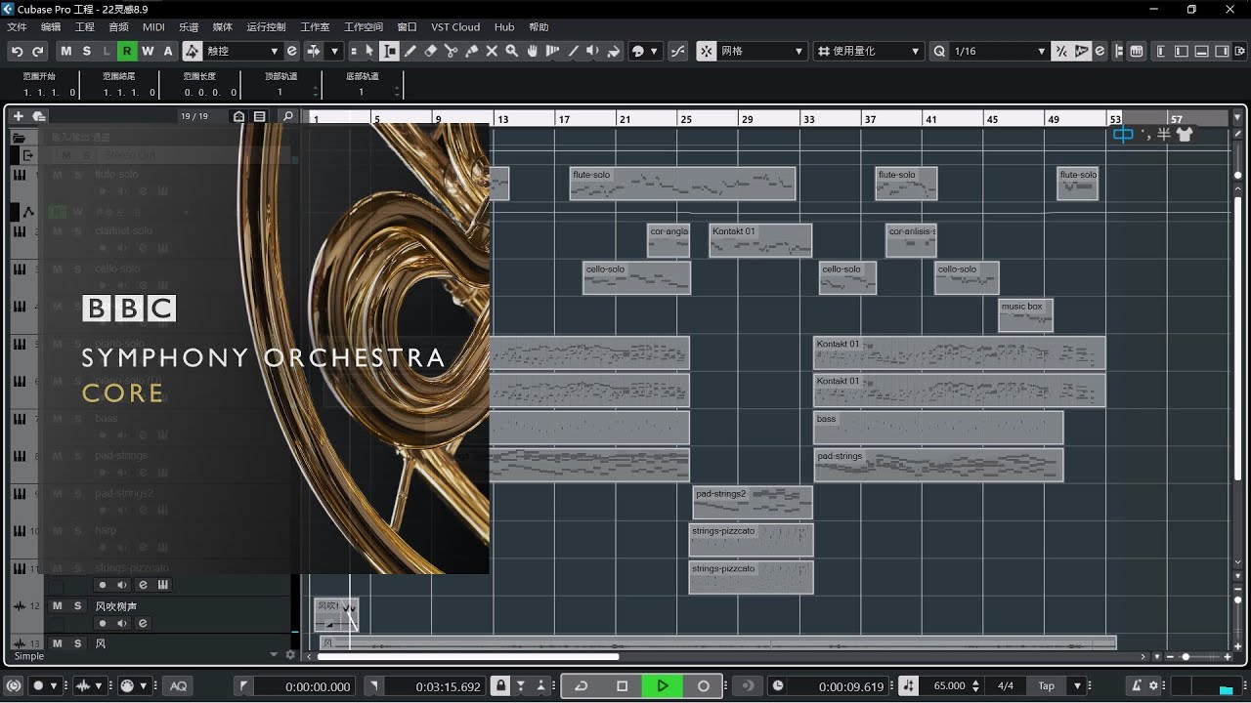Screen dimensions: 1251x703
Task: Select the Object Selection arrow tool
Action: pyautogui.click(x=369, y=51)
